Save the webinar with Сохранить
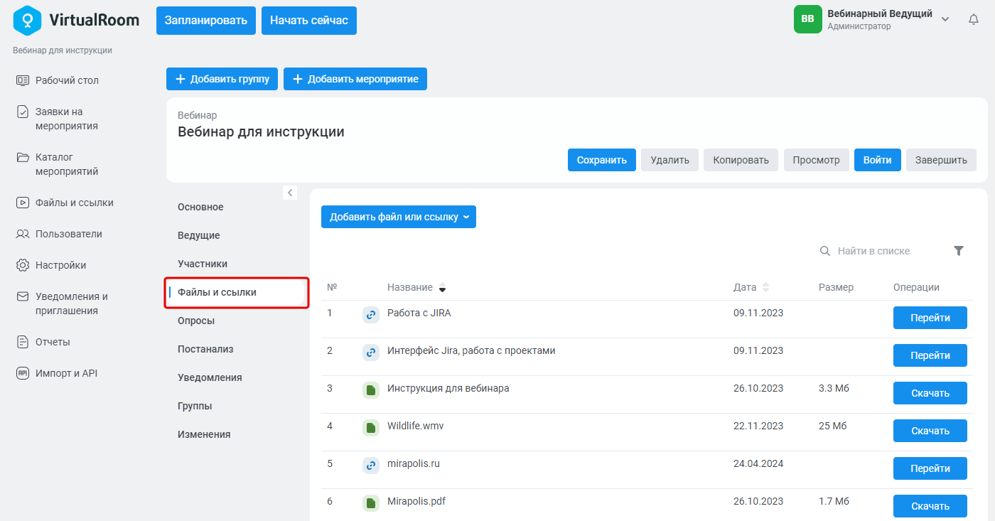The height and width of the screenshot is (521, 995). coord(602,160)
